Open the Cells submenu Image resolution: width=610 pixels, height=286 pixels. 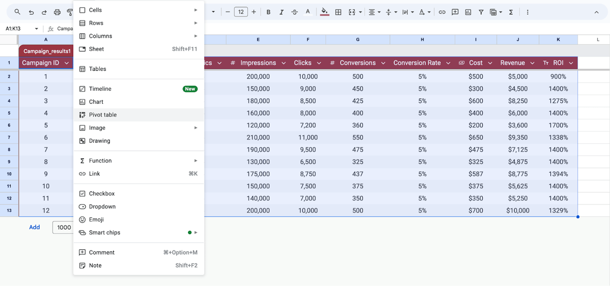(x=138, y=10)
